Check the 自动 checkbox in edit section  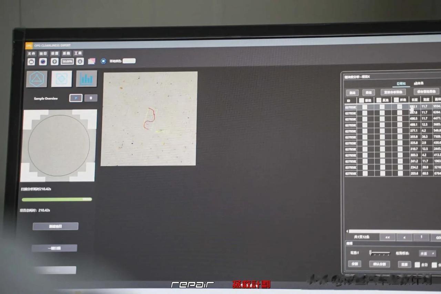click(x=417, y=265)
